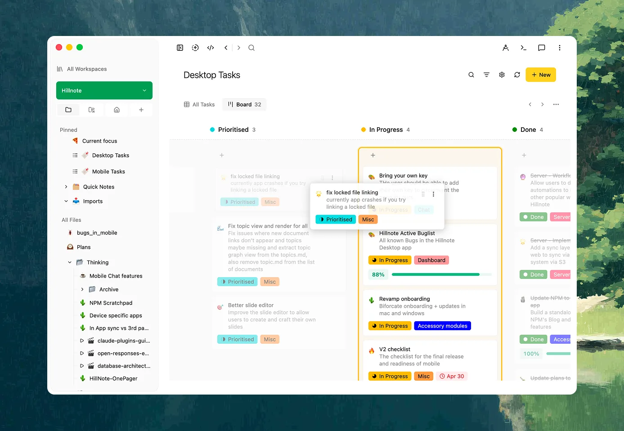Switch to All Tasks tab

click(x=199, y=104)
